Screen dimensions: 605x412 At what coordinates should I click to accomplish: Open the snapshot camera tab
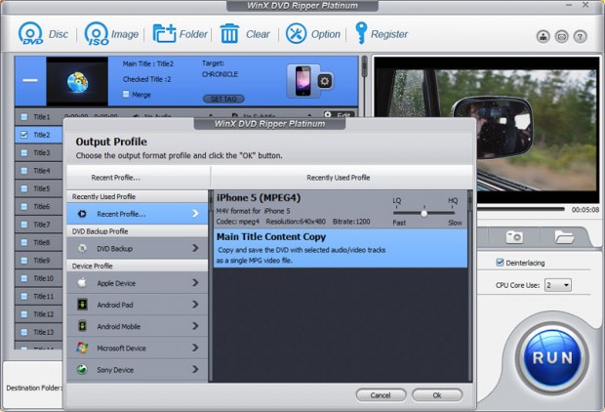pos(513,236)
